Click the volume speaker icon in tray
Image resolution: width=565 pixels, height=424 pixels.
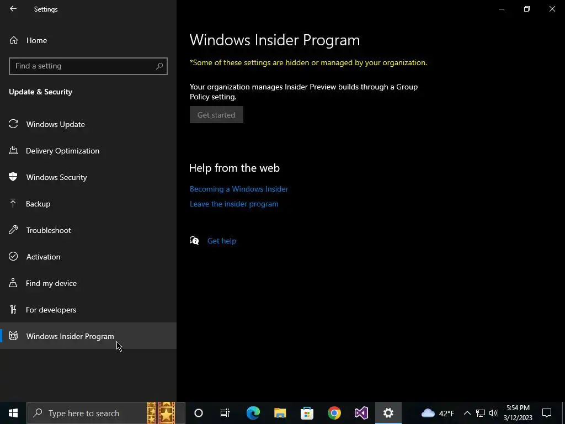(494, 413)
